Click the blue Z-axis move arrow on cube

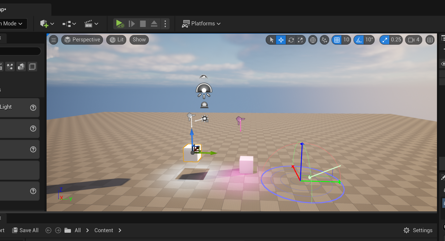(x=192, y=132)
